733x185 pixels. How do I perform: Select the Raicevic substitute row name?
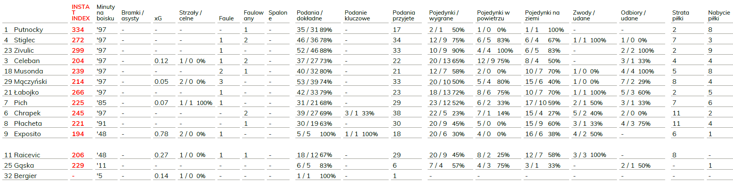27,155
